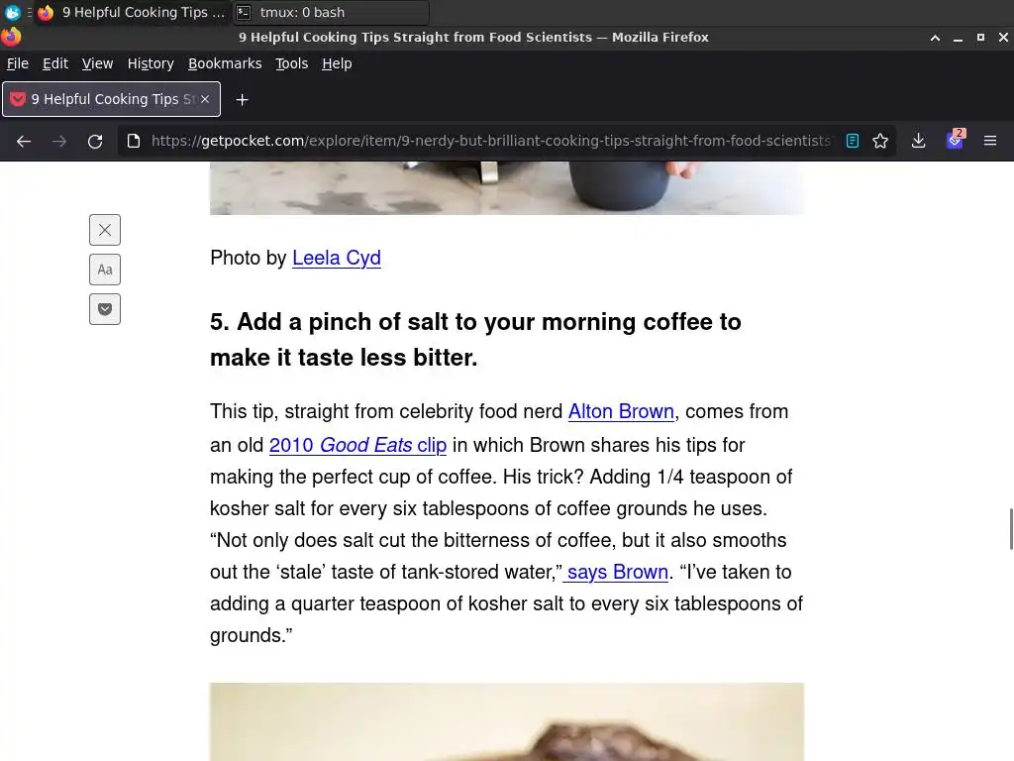This screenshot has width=1014, height=761.
Task: Toggle reader view icon in address bar
Action: point(853,141)
